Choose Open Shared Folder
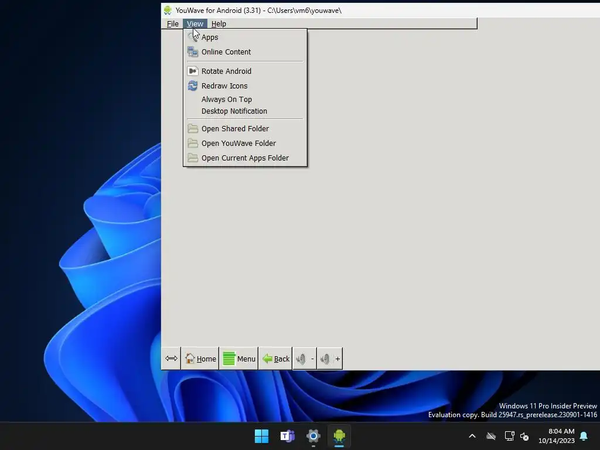The width and height of the screenshot is (600, 450). [x=245, y=128]
